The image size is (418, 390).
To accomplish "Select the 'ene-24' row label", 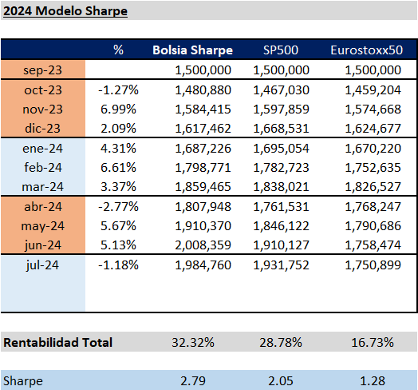I will pyautogui.click(x=42, y=149).
